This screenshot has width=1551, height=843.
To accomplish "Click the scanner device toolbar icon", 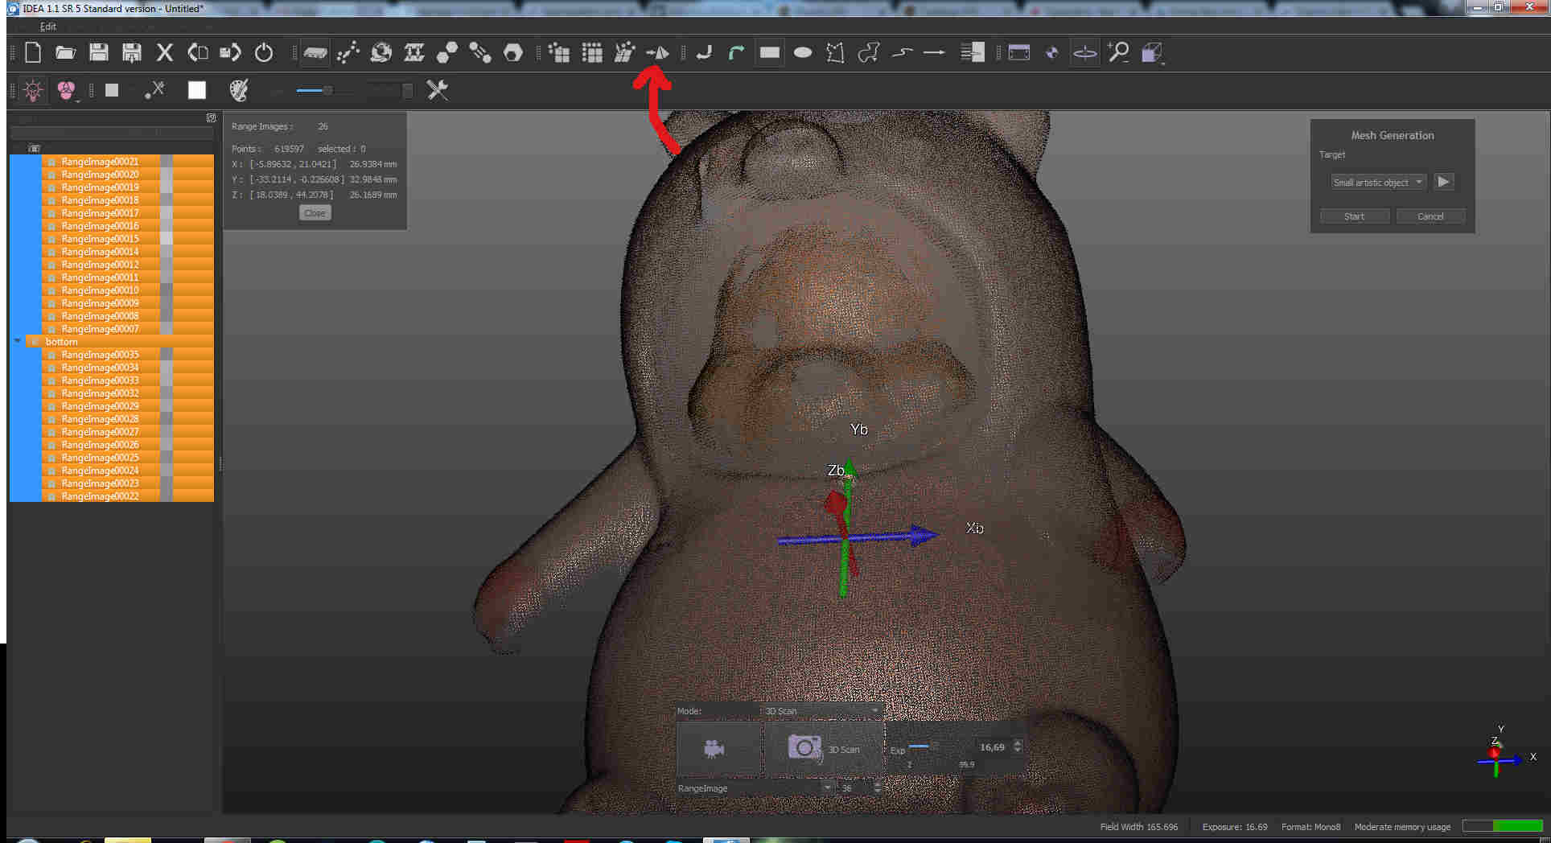I will coord(315,53).
